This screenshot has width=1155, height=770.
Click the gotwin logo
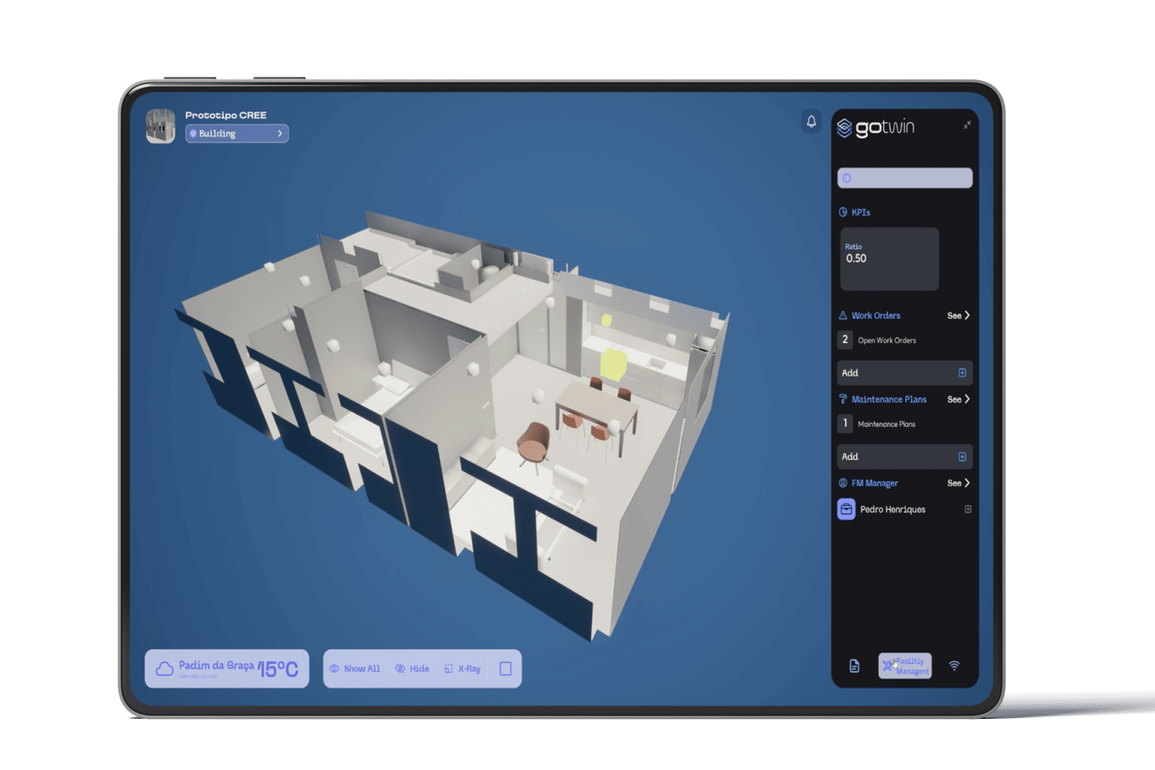pos(876,128)
